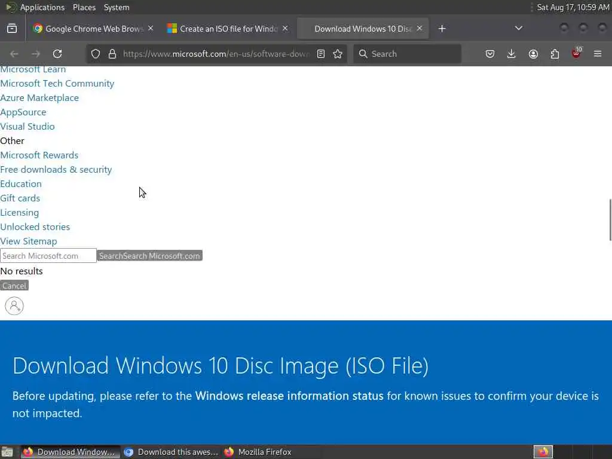
Task: Switch to Download Windows taskbar window
Action: coord(71,452)
